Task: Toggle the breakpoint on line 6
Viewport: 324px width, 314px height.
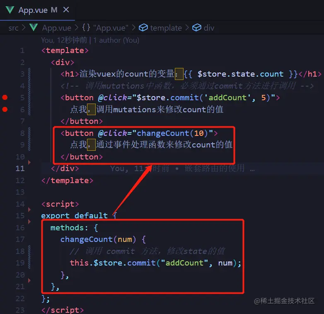Action: 5,109
